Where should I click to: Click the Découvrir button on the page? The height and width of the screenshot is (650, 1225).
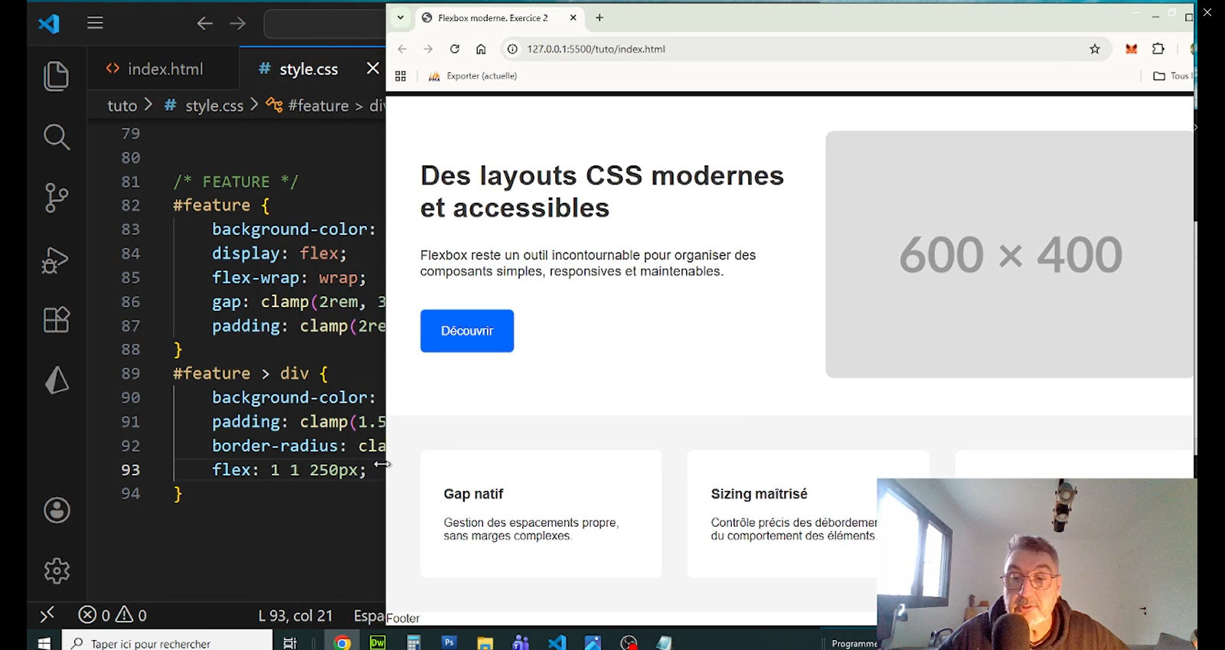[466, 331]
